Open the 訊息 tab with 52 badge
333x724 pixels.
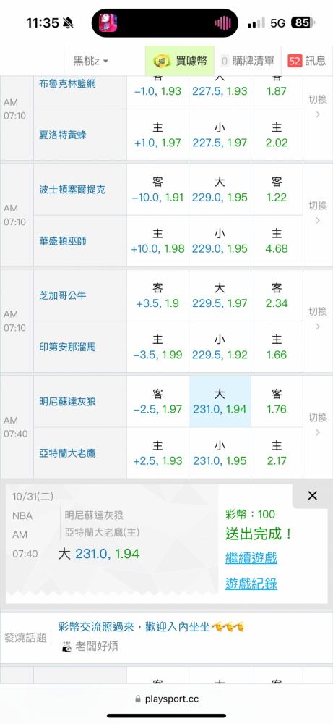point(307,61)
